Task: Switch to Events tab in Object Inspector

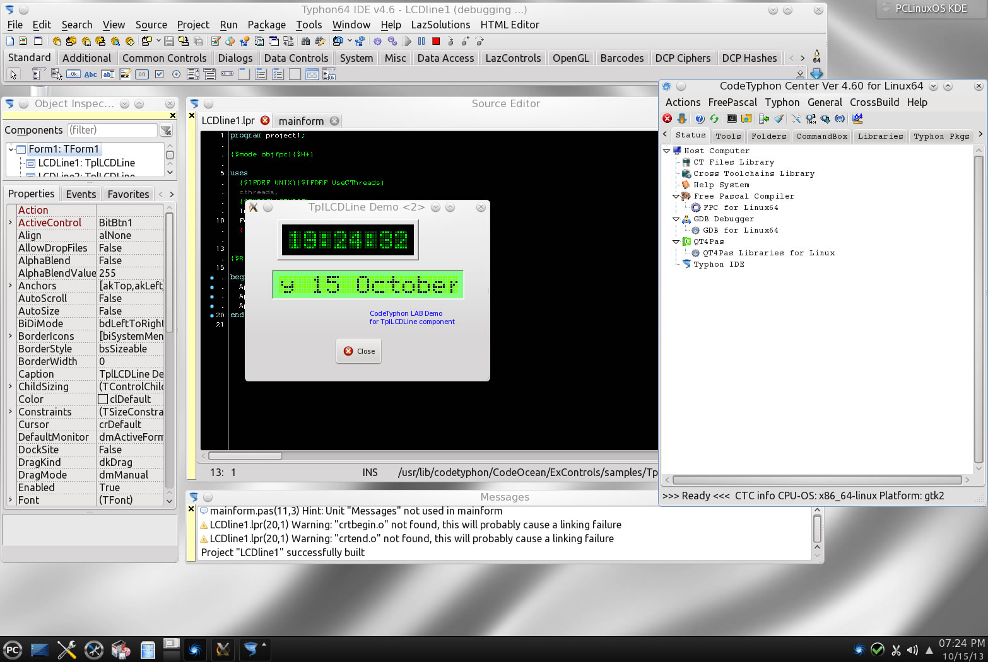Action: pyautogui.click(x=81, y=194)
